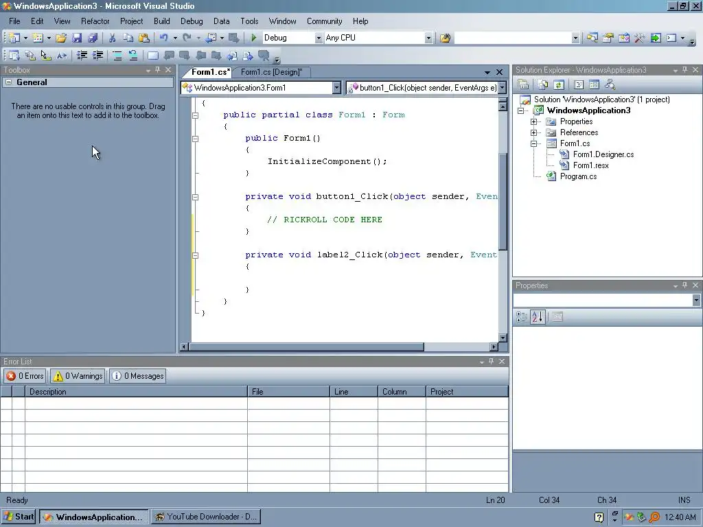Select Form1.Designer.cs in Solution Explorer
Viewport: 703px width, 527px height.
tap(603, 154)
